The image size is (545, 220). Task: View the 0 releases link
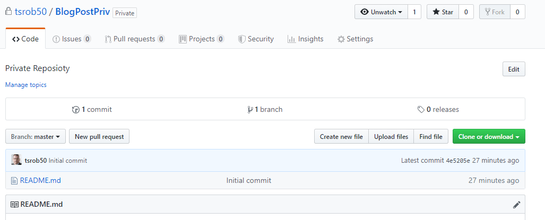tap(438, 110)
